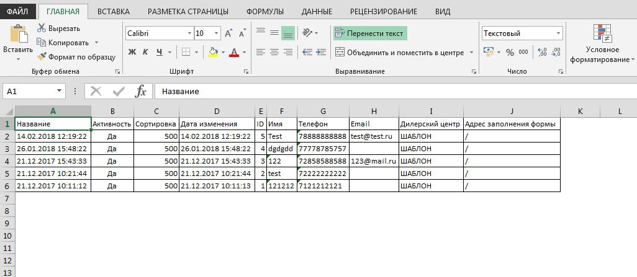637x277 pixels.
Task: Apply percent style format
Action: (510, 52)
